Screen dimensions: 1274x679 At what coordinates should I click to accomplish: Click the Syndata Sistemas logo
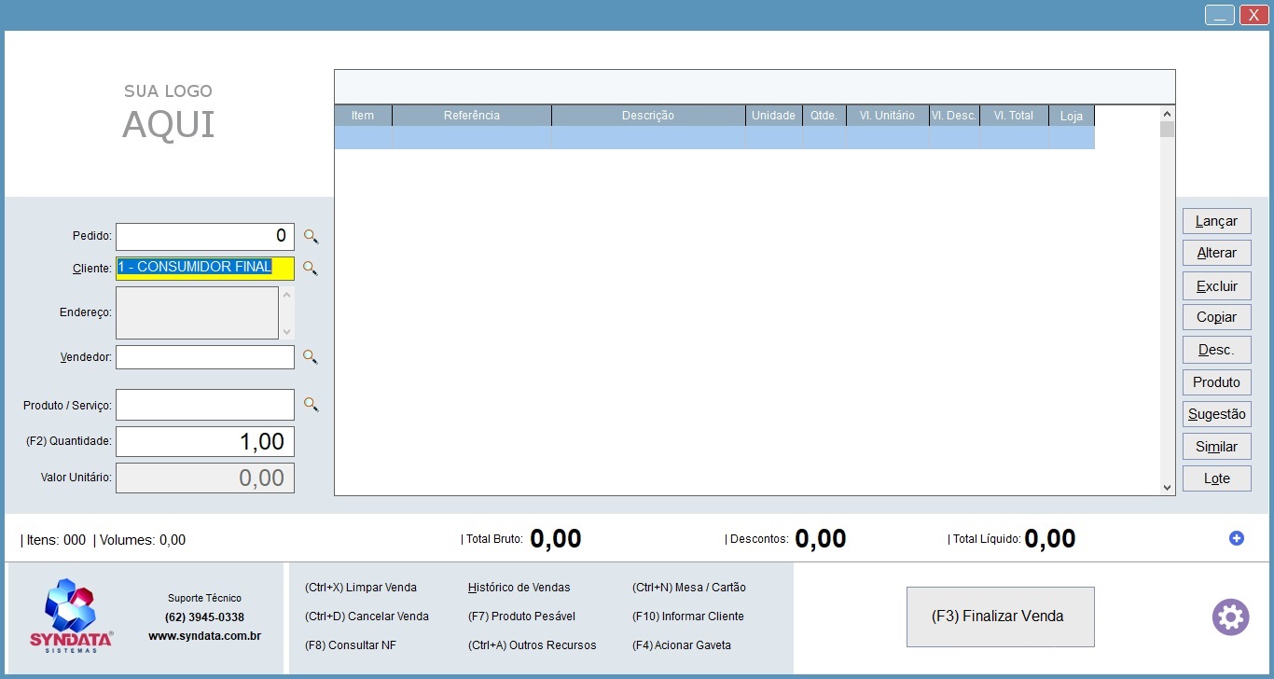71,616
